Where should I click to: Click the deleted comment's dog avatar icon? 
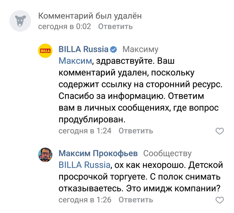tap(20, 21)
